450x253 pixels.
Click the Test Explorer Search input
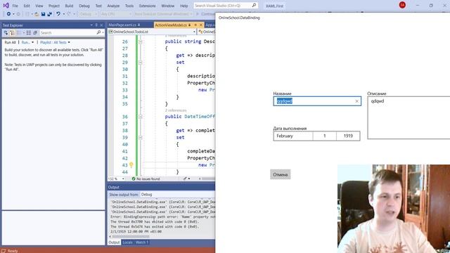67,33
